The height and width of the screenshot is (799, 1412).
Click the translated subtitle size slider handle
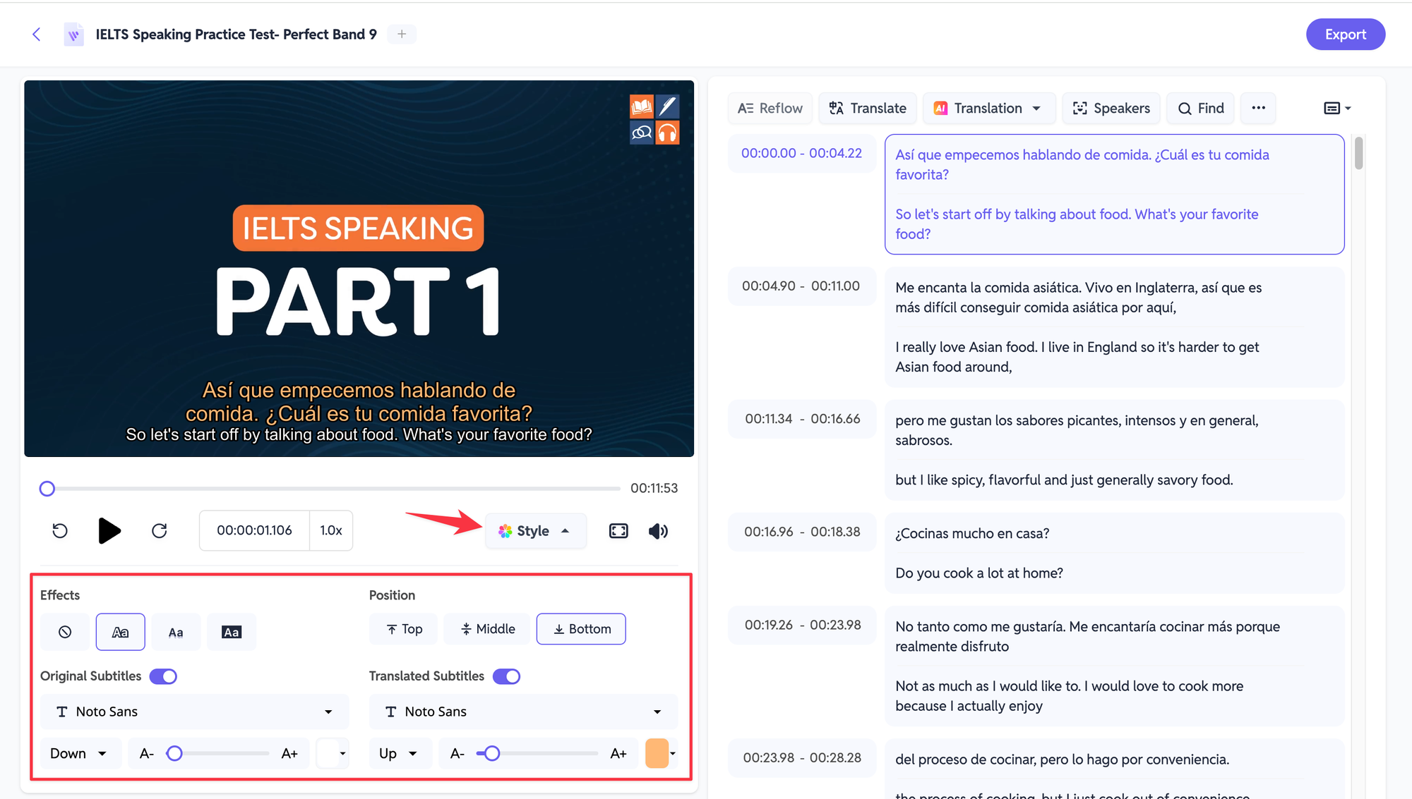(492, 754)
